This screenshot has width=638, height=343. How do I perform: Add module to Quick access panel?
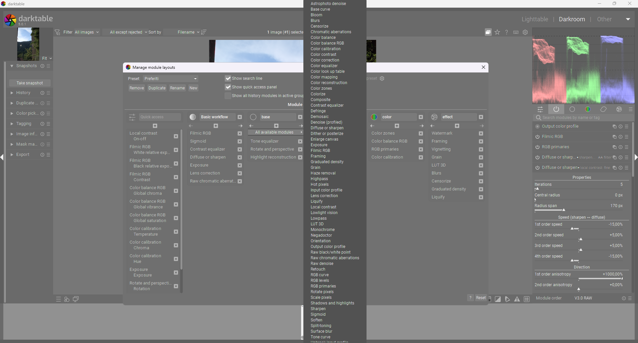[155, 126]
